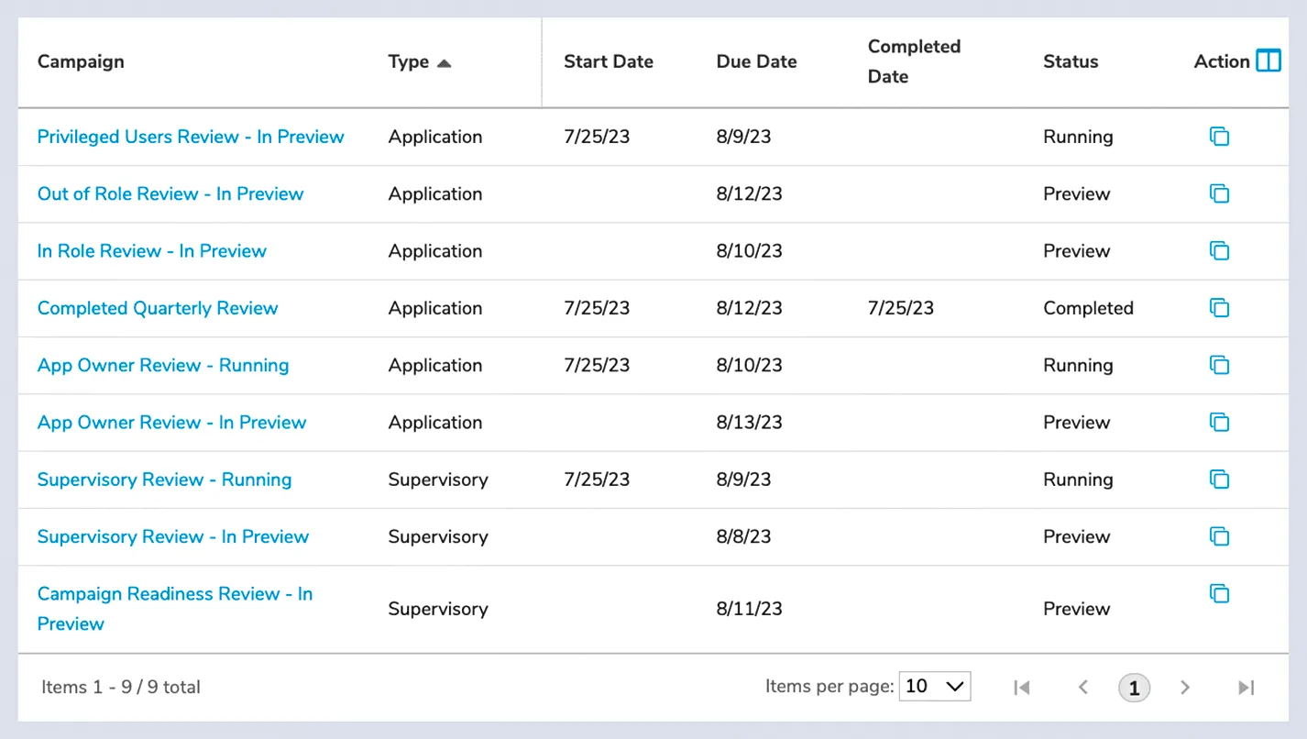Copy the Completed Quarterly Review campaign
Image resolution: width=1307 pixels, height=739 pixels.
coord(1219,308)
